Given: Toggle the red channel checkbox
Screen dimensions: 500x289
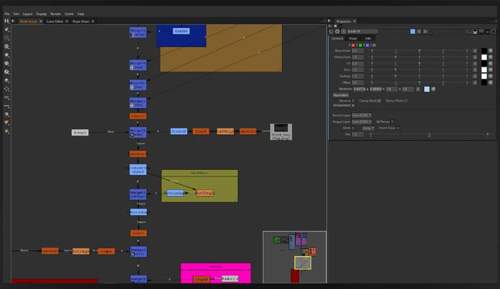Looking at the screenshot, I should (353, 45).
